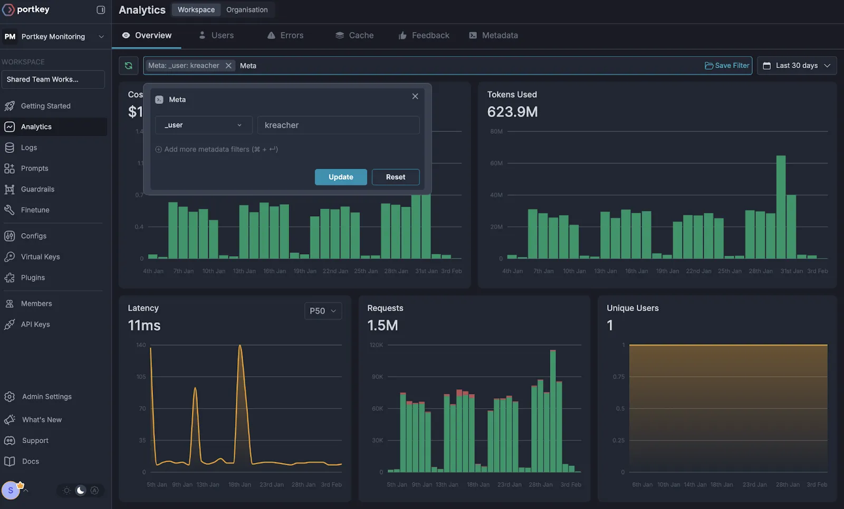
Task: Enable automatic theme mode
Action: tap(94, 490)
